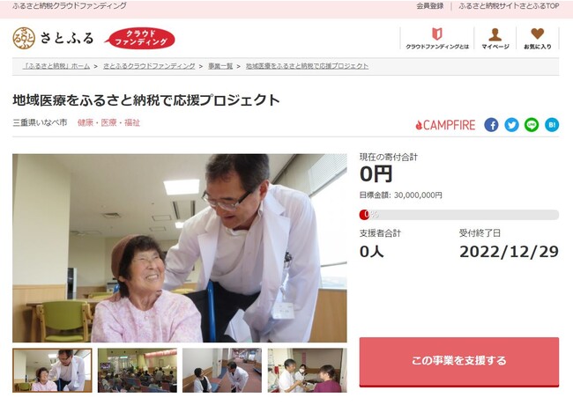Click the CAMPFIRE logo
The image size is (573, 405).
[445, 125]
